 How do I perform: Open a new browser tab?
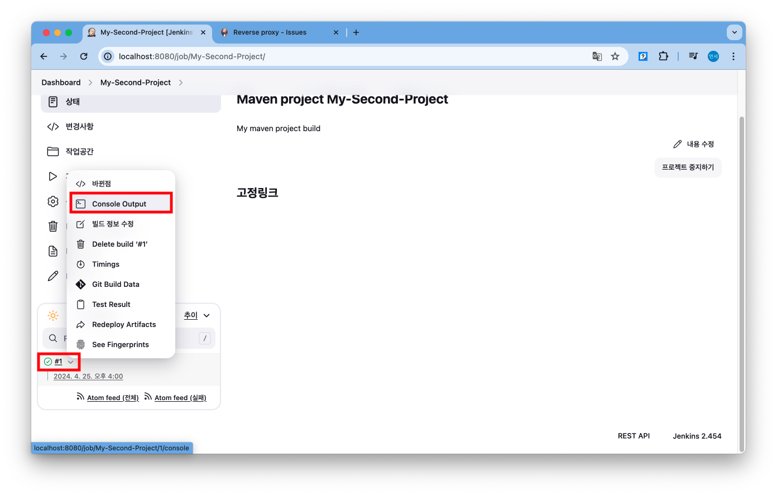coord(356,32)
